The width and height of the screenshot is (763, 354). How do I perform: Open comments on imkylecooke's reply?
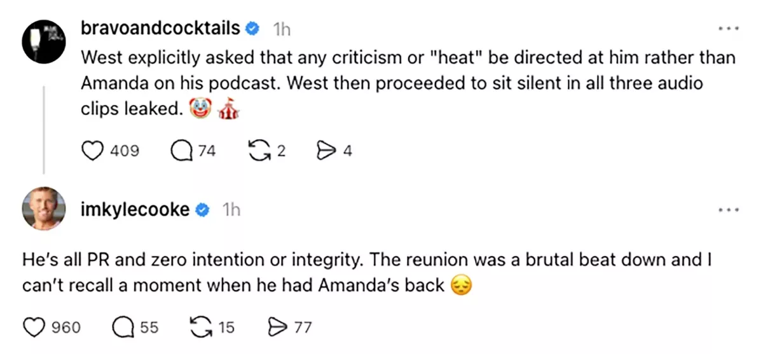click(123, 327)
